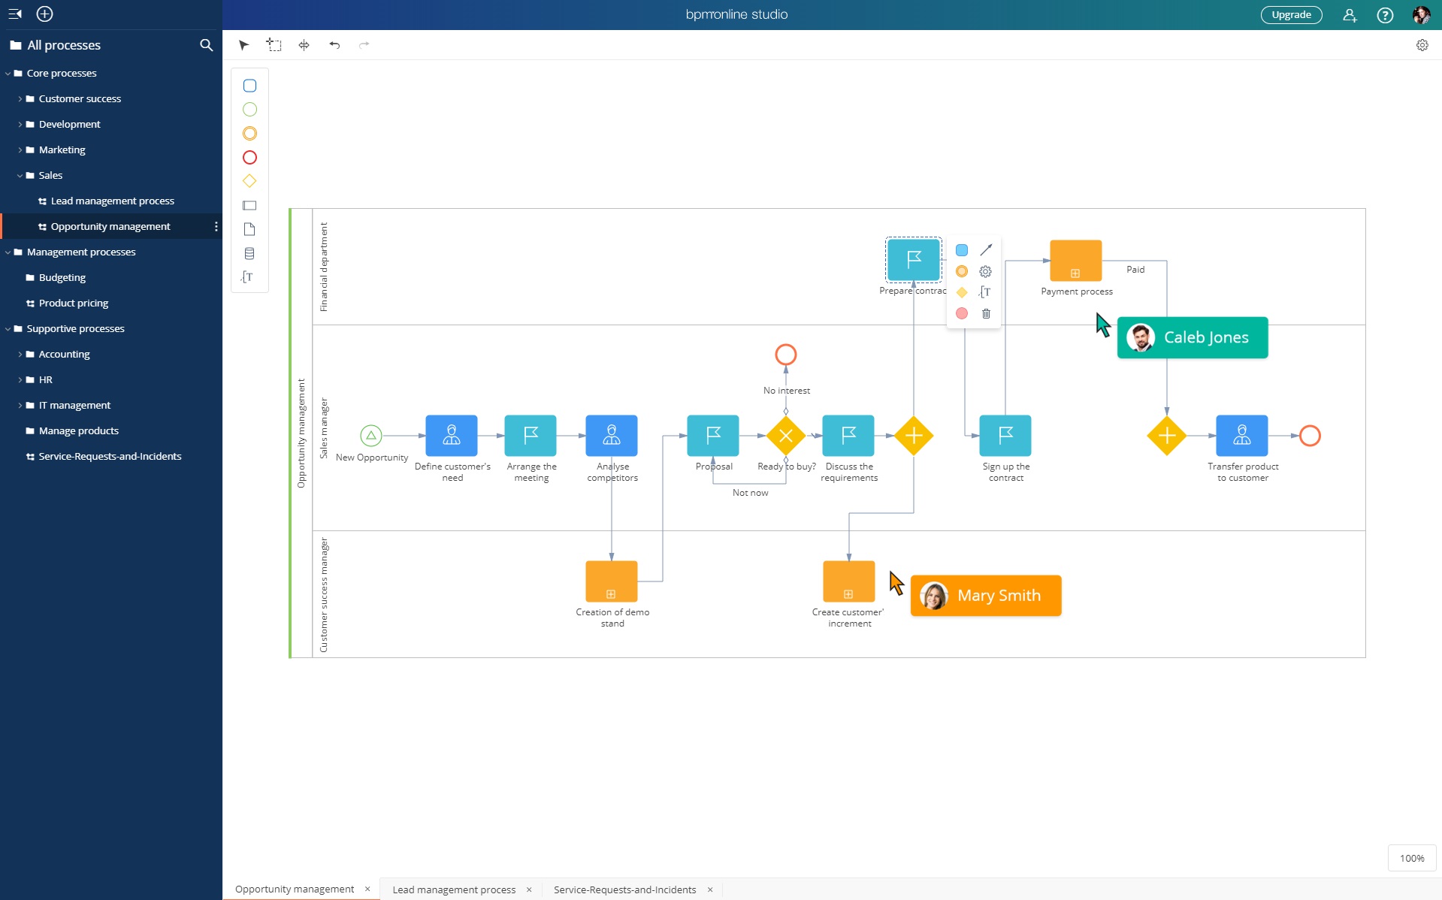Choose the gateway diamond shape in the palette
This screenshot has height=900, width=1442.
click(249, 180)
